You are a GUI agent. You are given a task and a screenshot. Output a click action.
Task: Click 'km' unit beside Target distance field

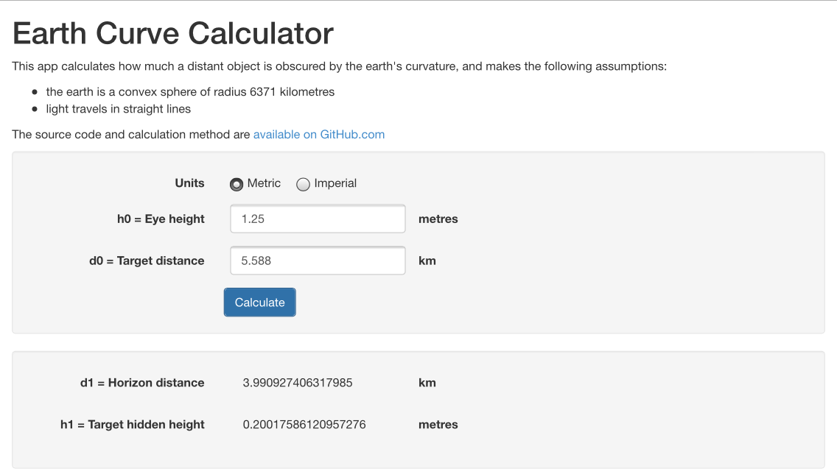pos(427,261)
